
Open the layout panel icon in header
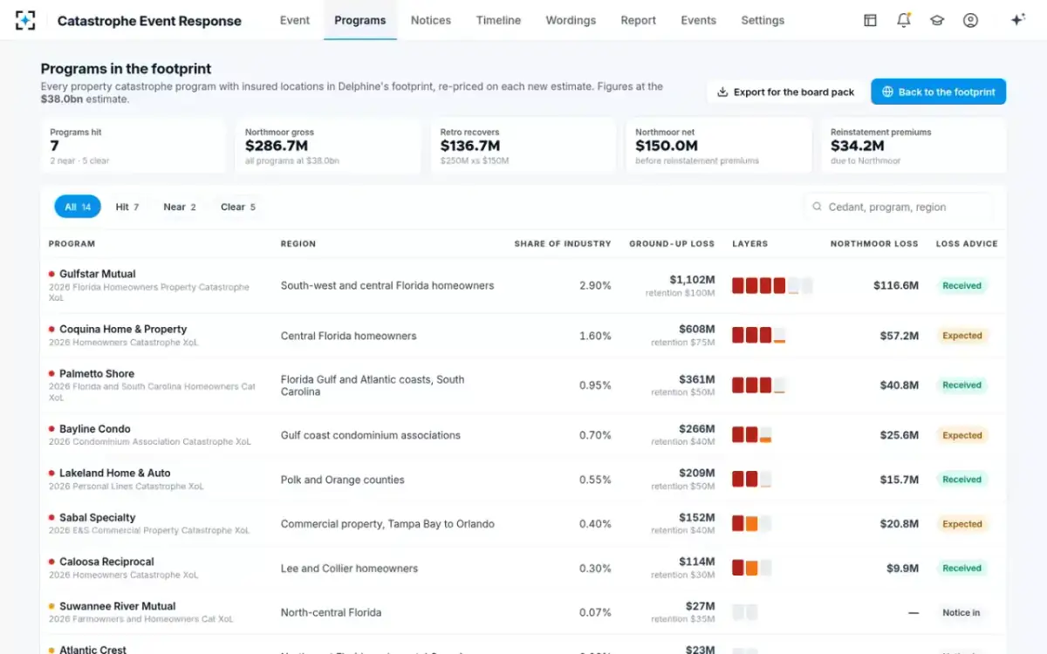pyautogui.click(x=870, y=20)
